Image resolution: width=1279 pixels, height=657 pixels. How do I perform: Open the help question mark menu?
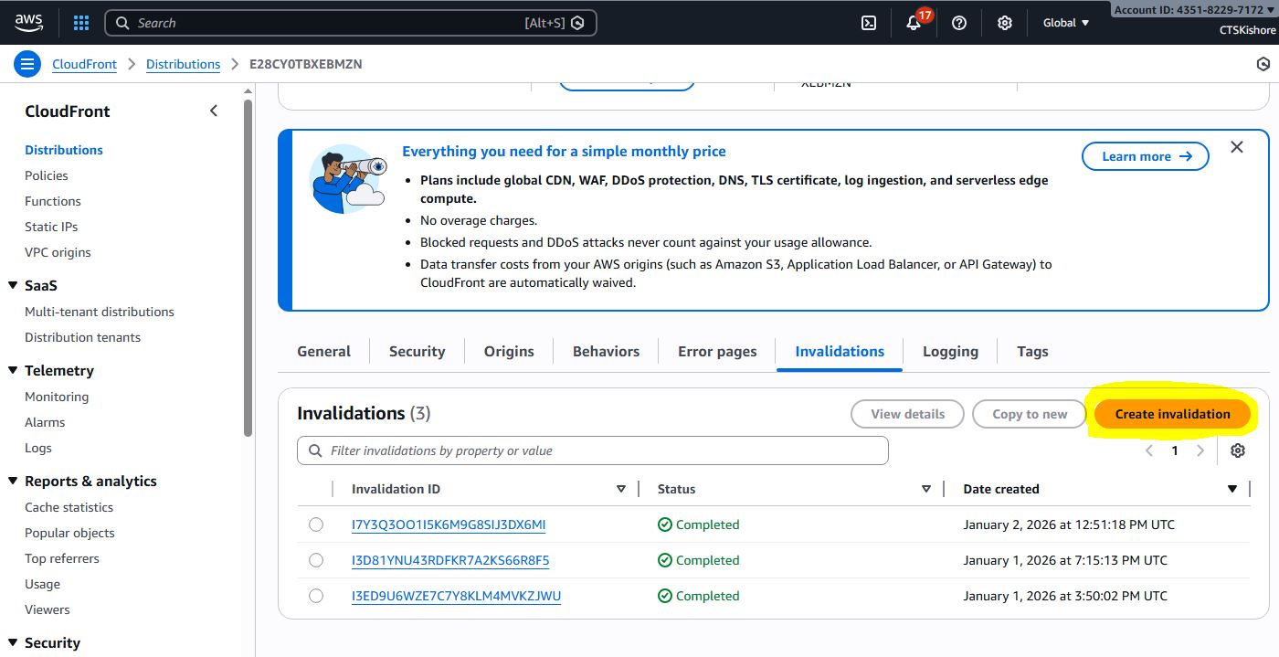tap(959, 23)
